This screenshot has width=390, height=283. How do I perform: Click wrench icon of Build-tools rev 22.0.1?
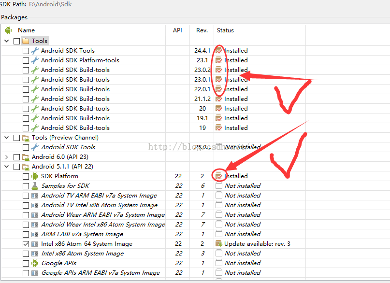[x=35, y=89]
